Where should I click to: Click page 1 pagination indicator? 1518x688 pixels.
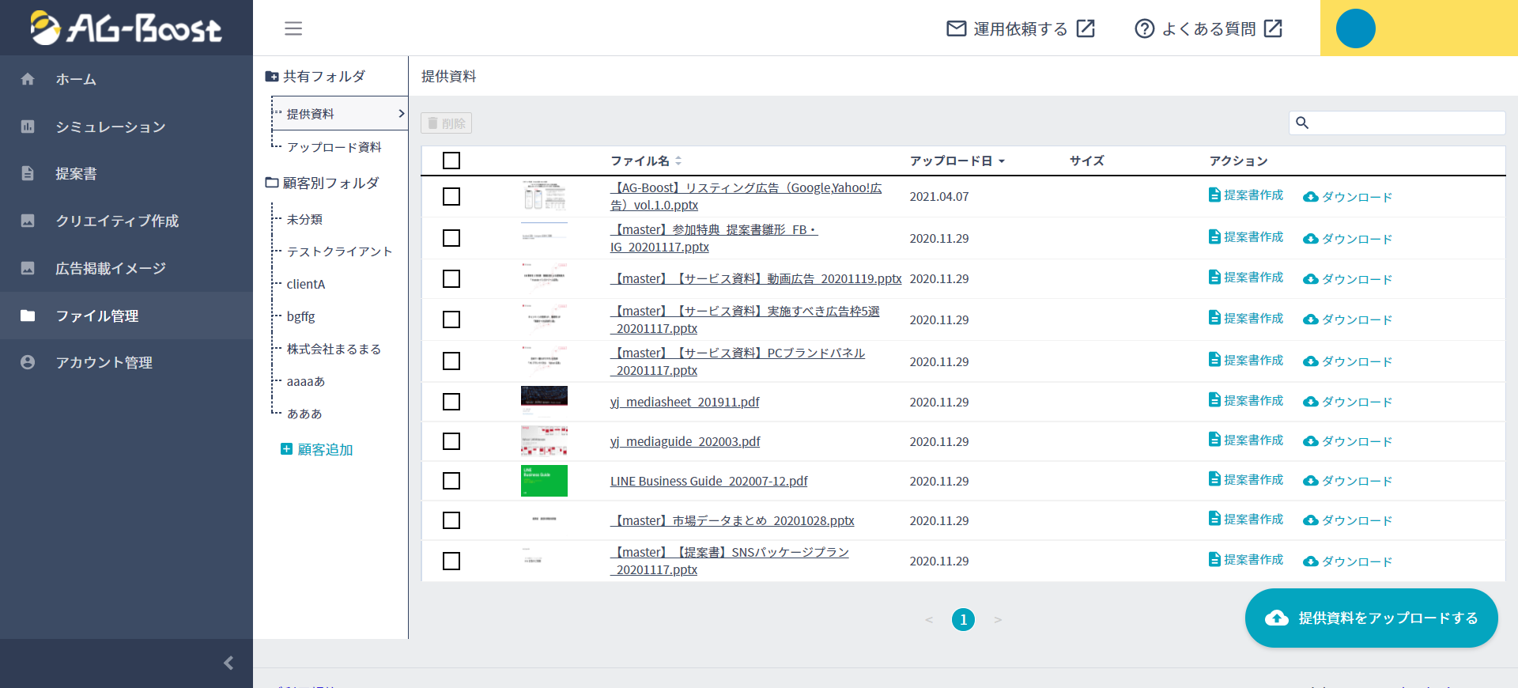(963, 619)
